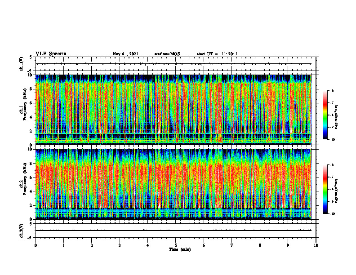Click the "VLF Spectra" plot title
Image resolution: width=356 pixels, height=275 pixels.
tap(51, 54)
